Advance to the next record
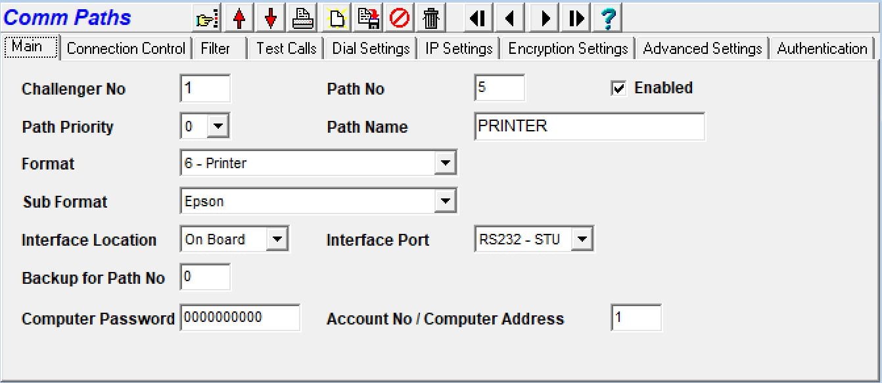882x383 pixels. pos(542,18)
